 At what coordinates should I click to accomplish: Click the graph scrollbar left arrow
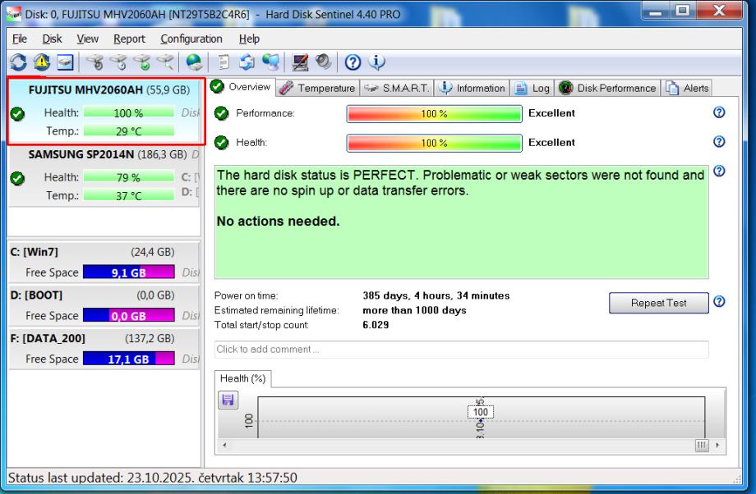224,446
